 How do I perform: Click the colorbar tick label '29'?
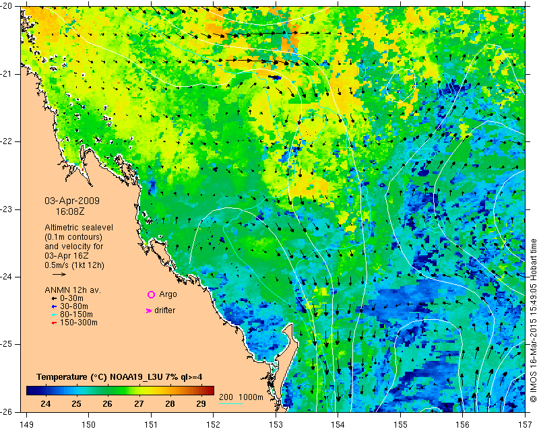[x=201, y=403]
